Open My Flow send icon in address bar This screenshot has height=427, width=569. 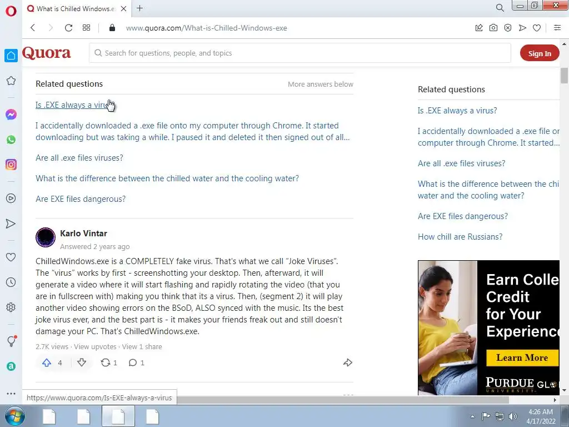coord(522,28)
